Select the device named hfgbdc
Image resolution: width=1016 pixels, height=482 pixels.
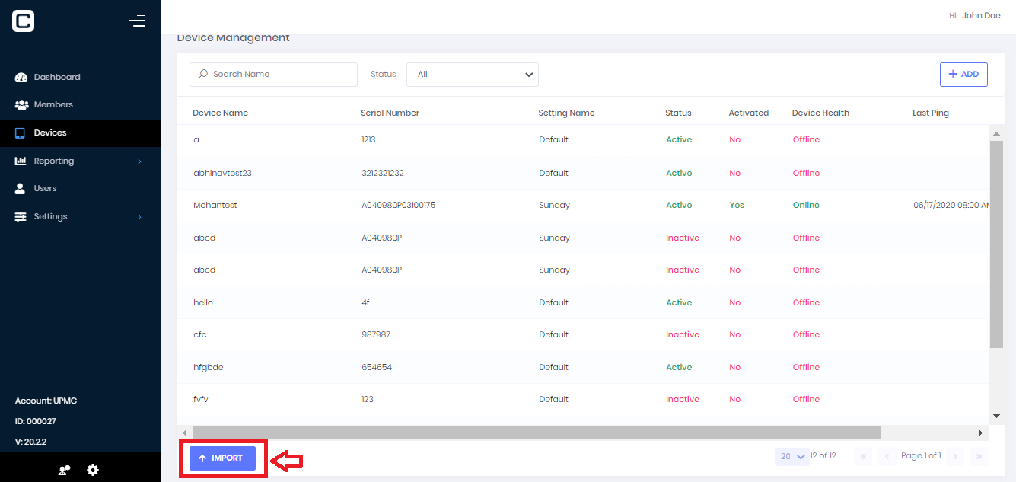209,367
